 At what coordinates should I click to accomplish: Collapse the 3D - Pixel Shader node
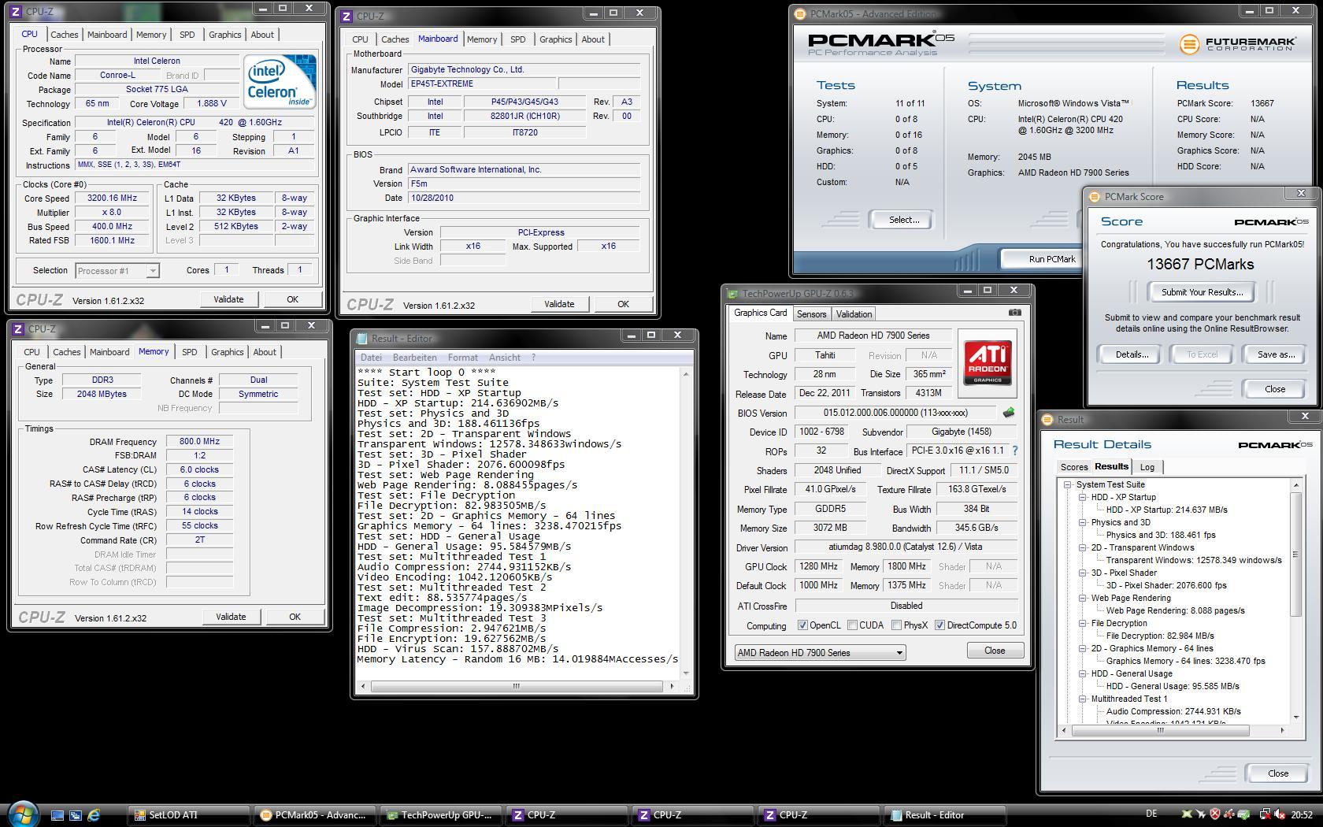point(1083,573)
